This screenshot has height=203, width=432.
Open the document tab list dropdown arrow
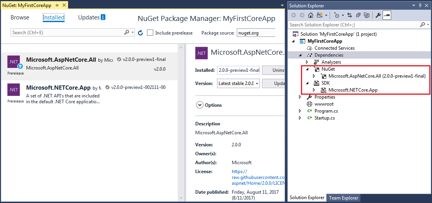pos(282,5)
